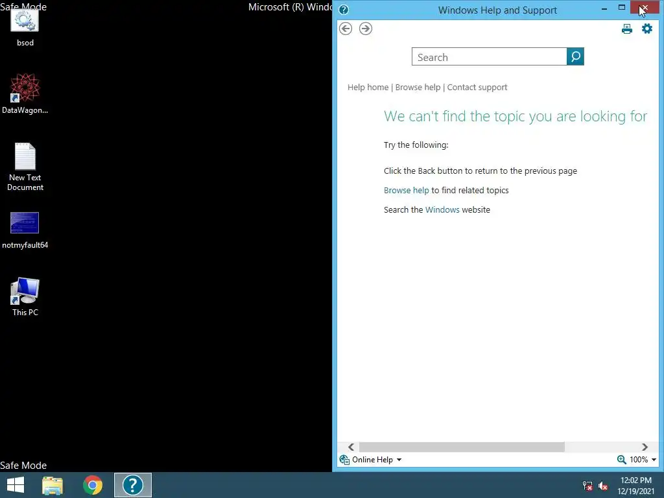Click the 'We can't find the topic' heading
The width and height of the screenshot is (664, 498).
pyautogui.click(x=516, y=116)
